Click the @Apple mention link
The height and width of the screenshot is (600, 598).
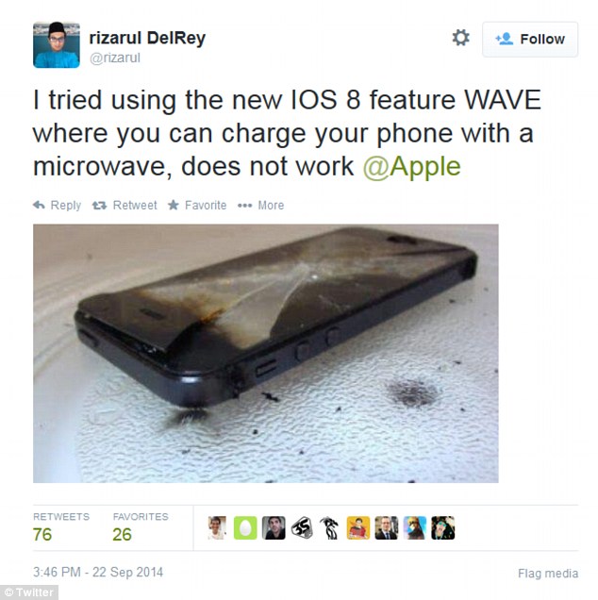click(x=411, y=167)
